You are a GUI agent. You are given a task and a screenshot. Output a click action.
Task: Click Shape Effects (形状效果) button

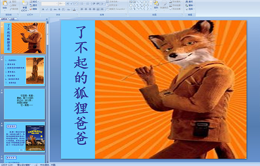(176, 9)
